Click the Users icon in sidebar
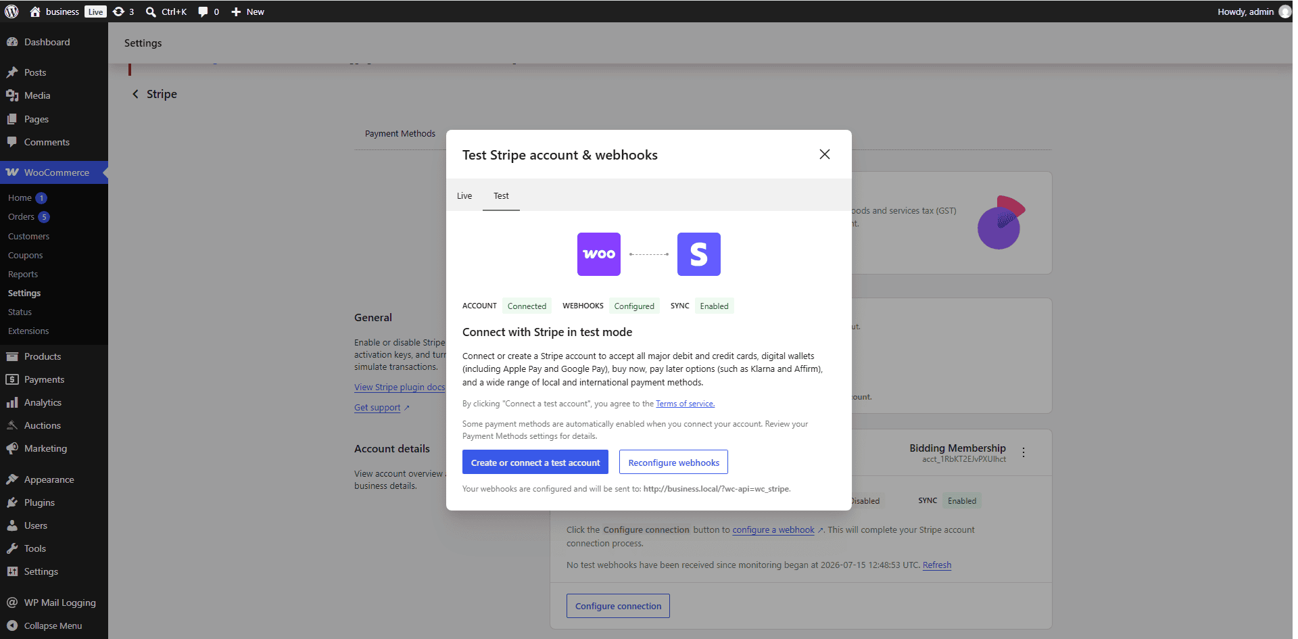 click(12, 525)
